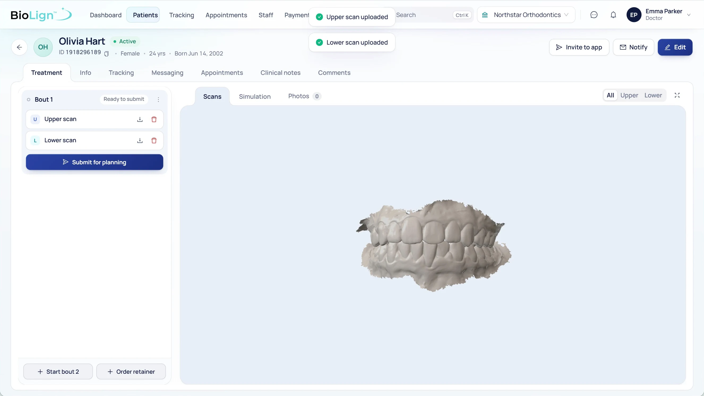Click the OH patient avatar
Viewport: 704px width, 396px height.
click(x=43, y=47)
